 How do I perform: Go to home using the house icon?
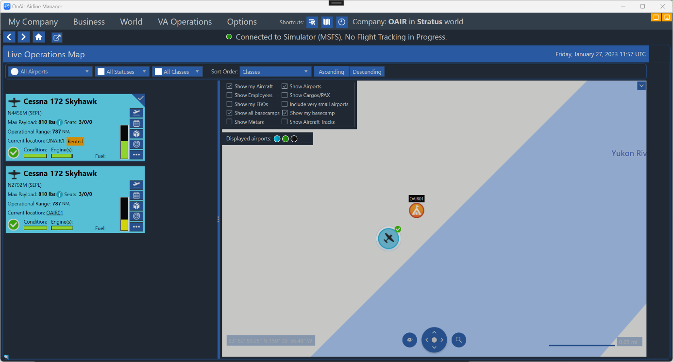[x=38, y=37]
